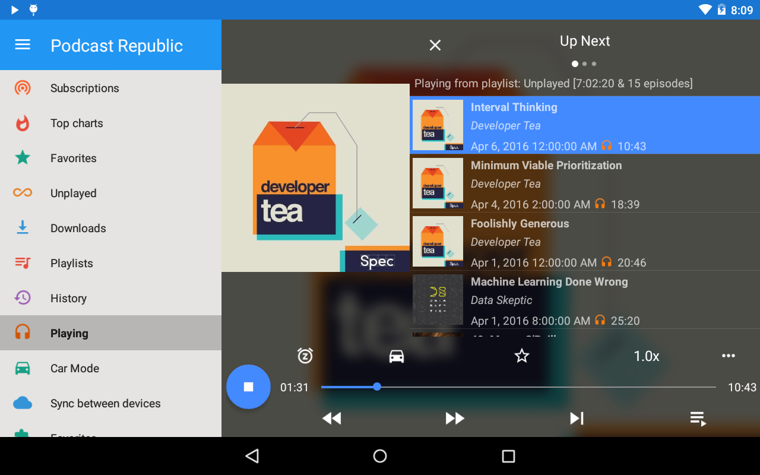The width and height of the screenshot is (760, 475).
Task: Mark episode as favorite with star
Action: click(522, 356)
